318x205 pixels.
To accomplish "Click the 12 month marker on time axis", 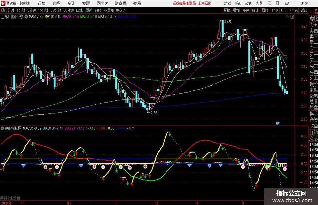I will 69,203.
